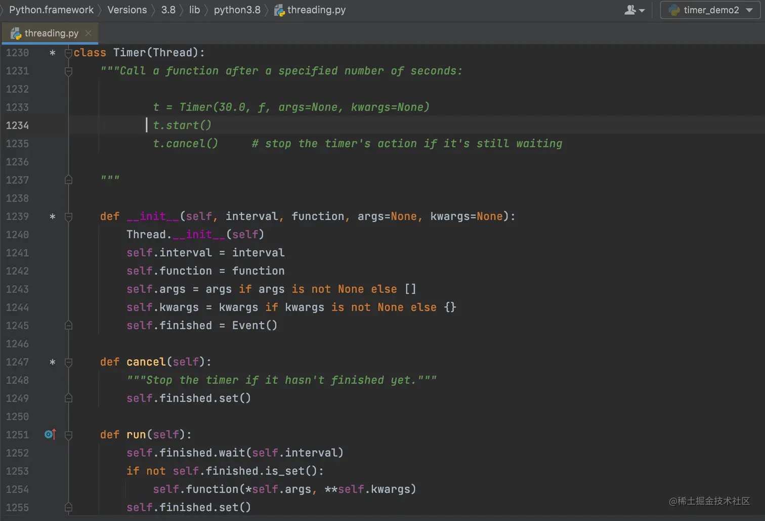Collapse the __init__ method fold at line 1239
The image size is (765, 521).
68,217
